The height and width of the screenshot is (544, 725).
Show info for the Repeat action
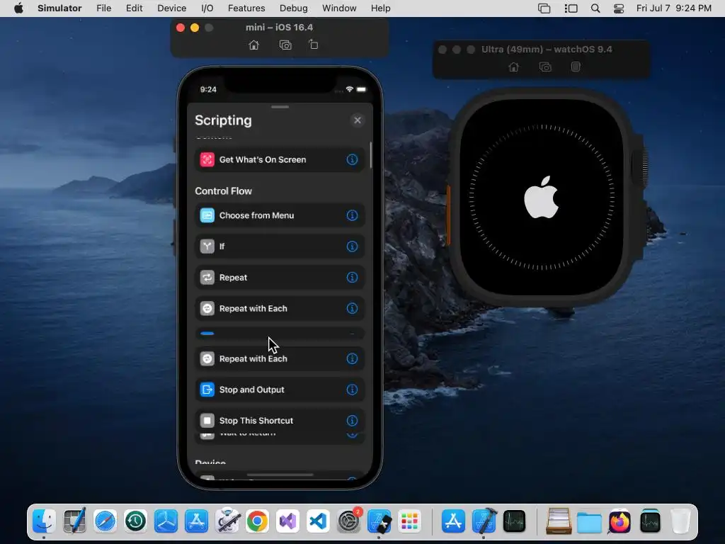coord(352,278)
